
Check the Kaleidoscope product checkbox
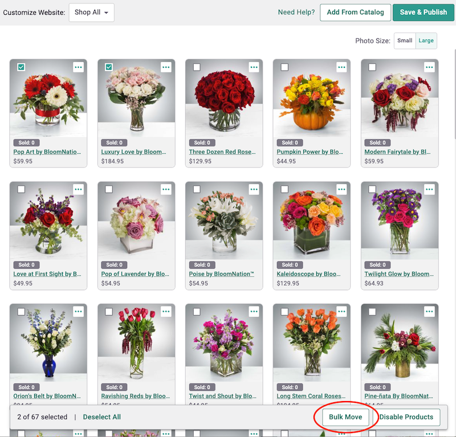(x=284, y=189)
